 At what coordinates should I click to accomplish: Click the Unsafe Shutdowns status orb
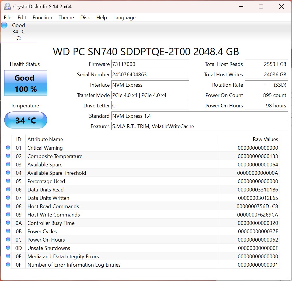8,248
